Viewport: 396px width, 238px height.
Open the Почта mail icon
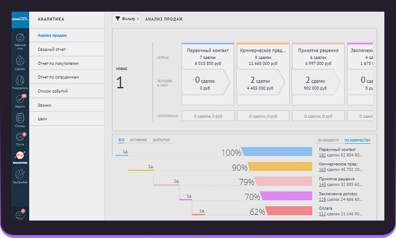[20, 137]
